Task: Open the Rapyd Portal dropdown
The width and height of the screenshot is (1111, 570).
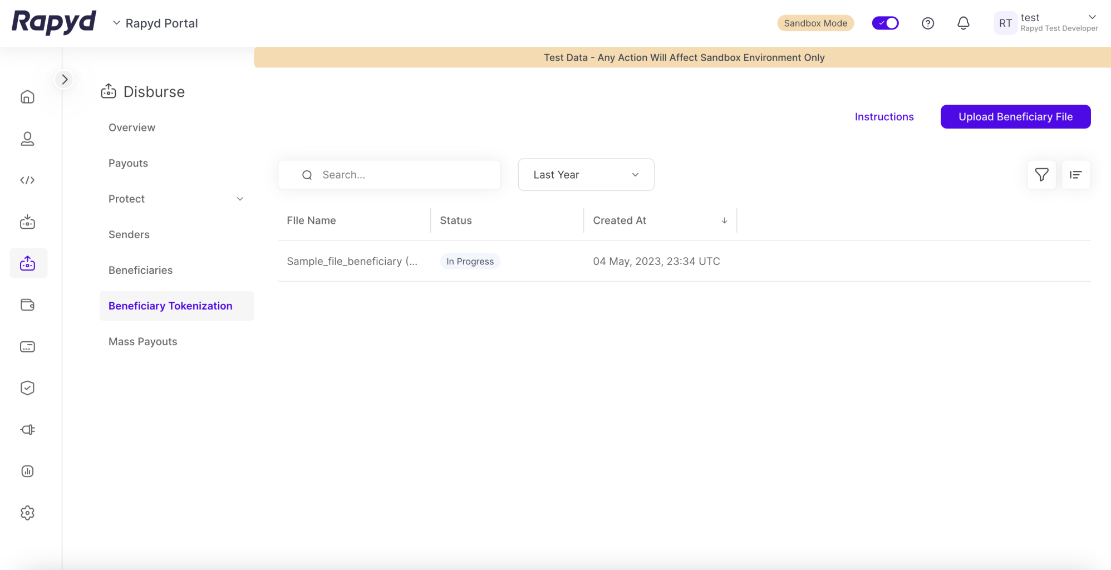Action: point(155,23)
